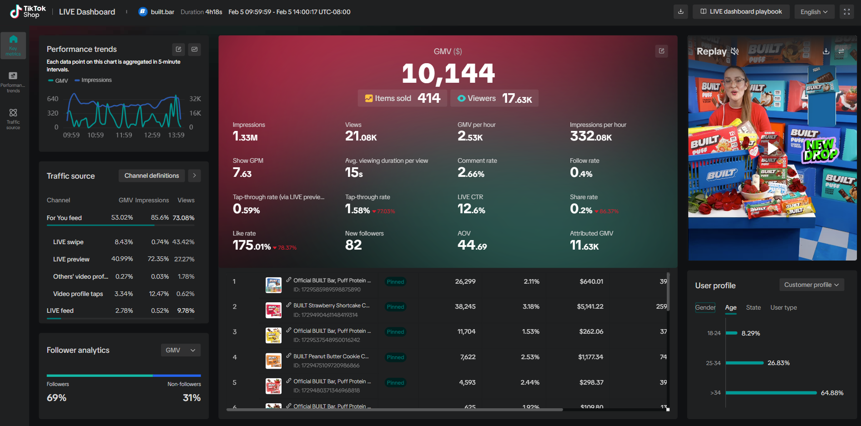Screen dimensions: 861x426
Task: Unmute the Replay video sound
Action: point(735,51)
